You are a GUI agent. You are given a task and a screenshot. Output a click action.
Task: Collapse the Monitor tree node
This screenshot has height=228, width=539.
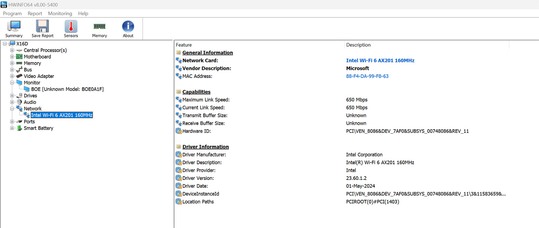point(12,83)
